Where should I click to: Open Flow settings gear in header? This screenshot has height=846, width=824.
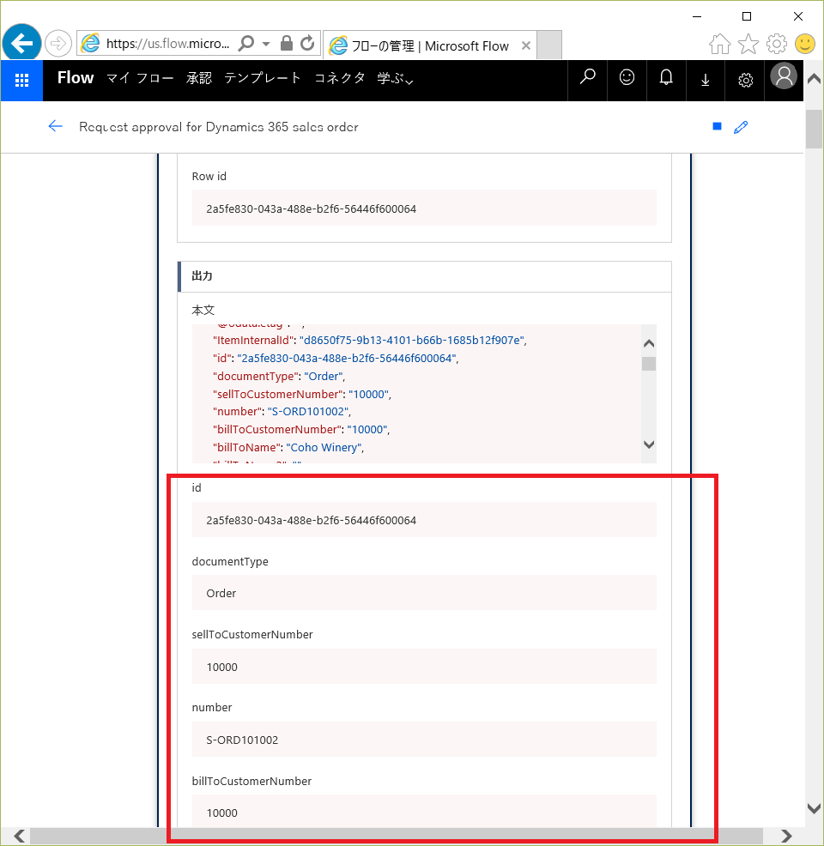click(x=745, y=81)
